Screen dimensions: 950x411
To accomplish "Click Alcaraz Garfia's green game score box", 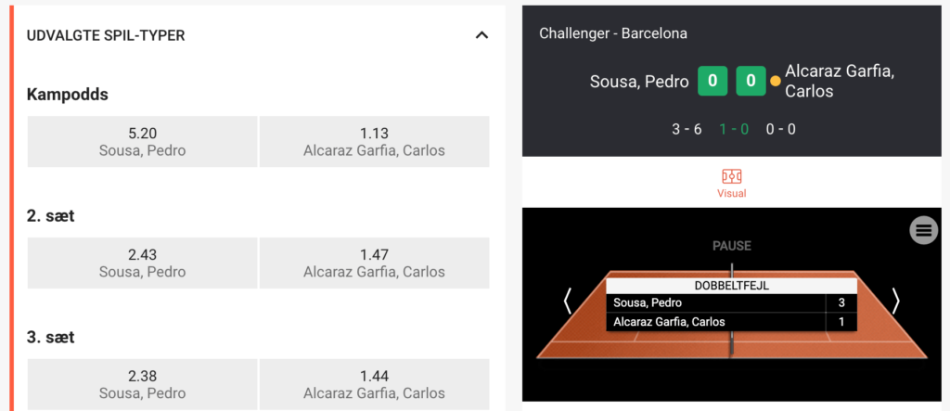I will click(751, 82).
